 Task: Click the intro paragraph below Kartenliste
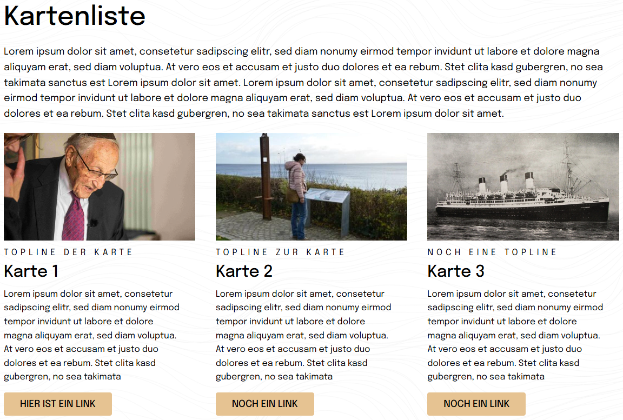303,83
